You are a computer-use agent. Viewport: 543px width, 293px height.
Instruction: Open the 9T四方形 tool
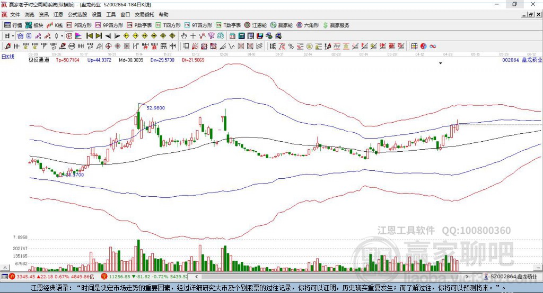click(x=198, y=25)
